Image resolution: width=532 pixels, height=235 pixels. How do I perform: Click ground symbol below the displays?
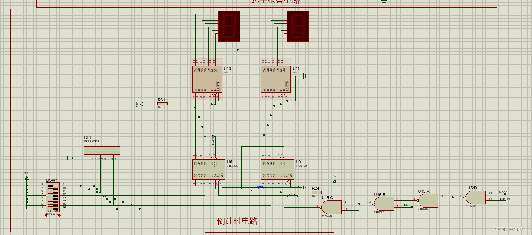click(x=238, y=57)
